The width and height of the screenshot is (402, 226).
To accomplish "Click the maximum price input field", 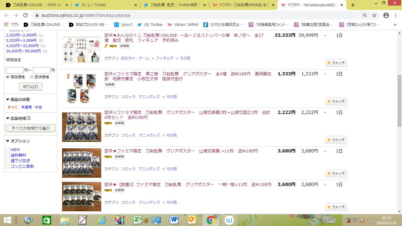I will (x=42, y=70).
